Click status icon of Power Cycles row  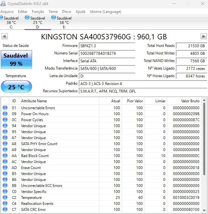pos(5,120)
